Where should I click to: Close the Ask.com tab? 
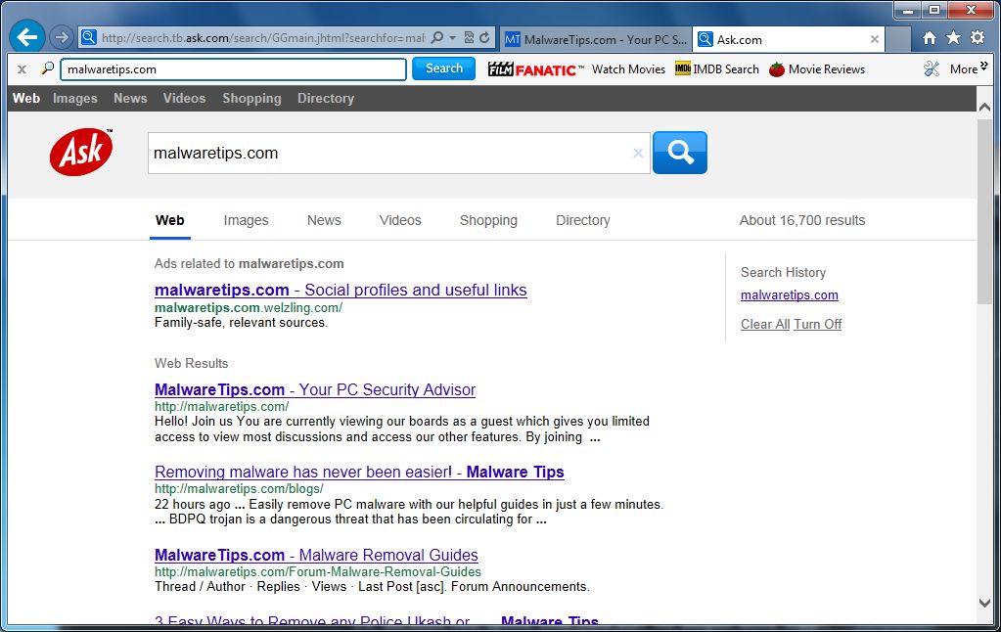coord(875,39)
